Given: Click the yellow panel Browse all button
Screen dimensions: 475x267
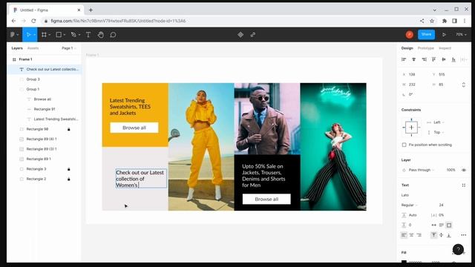Looking at the screenshot, I should point(134,128).
